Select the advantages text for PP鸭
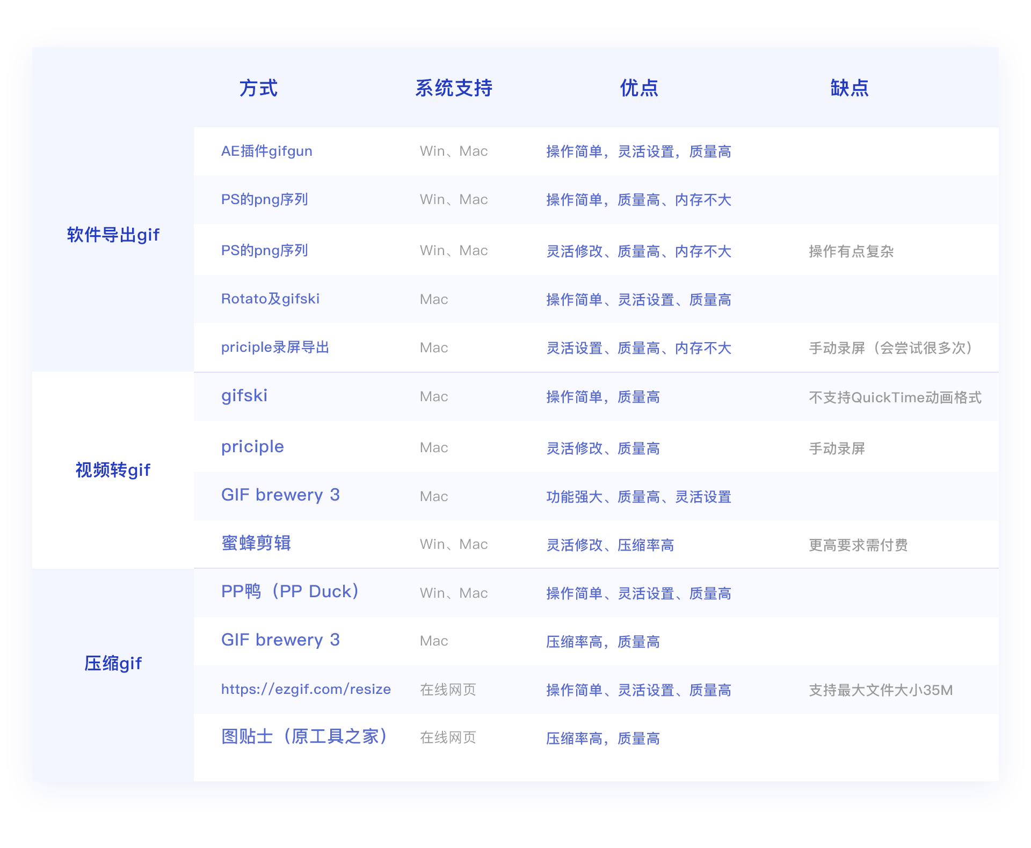Viewport: 1031px width, 848px height. point(639,593)
